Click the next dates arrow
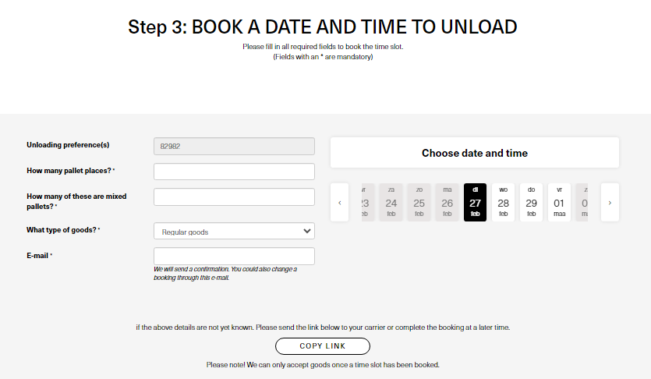 point(610,203)
